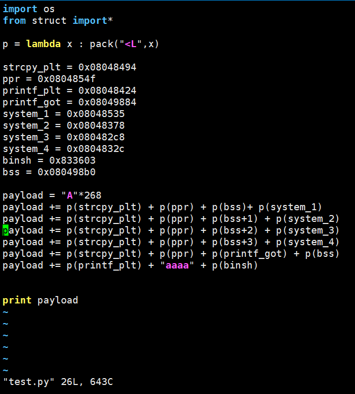
Task: Click system_4 value 0x0804832c
Action: [96, 149]
